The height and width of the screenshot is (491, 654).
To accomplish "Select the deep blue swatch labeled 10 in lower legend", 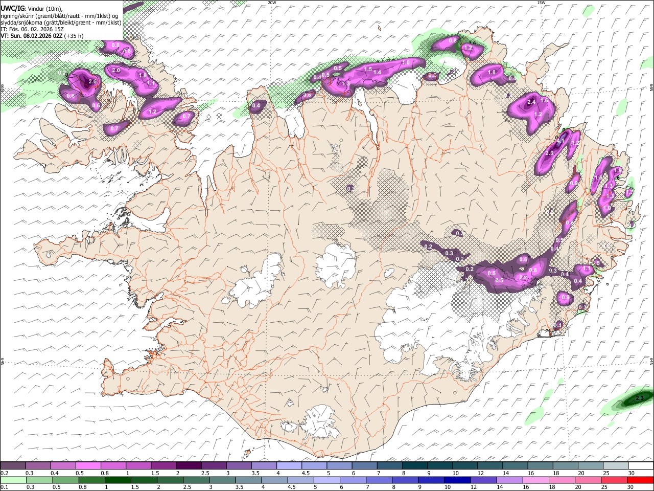I will 457,480.
